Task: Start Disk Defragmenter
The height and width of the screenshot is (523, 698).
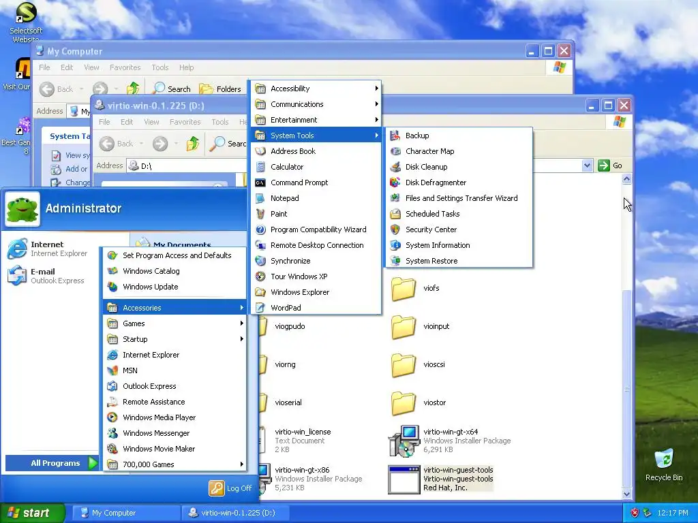Action: pos(459,183)
